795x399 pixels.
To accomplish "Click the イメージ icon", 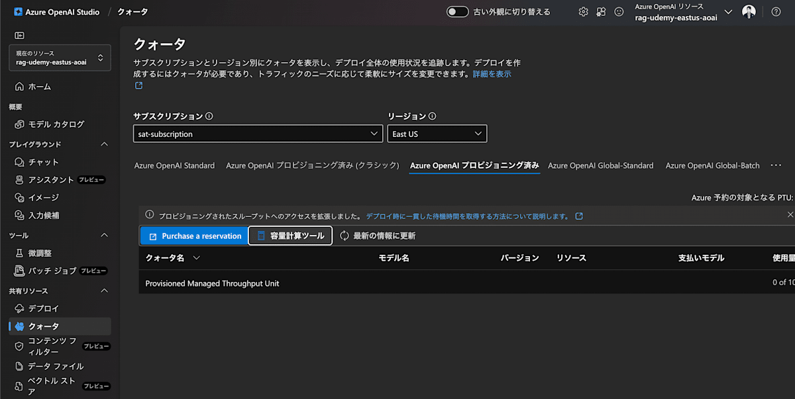I will (x=19, y=197).
